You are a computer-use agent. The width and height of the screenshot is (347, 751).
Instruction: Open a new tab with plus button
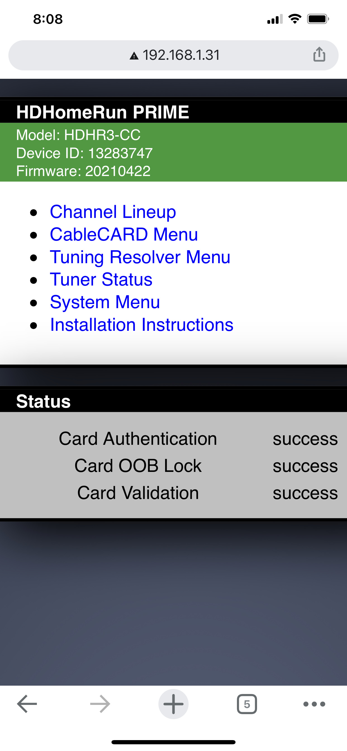pyautogui.click(x=173, y=704)
